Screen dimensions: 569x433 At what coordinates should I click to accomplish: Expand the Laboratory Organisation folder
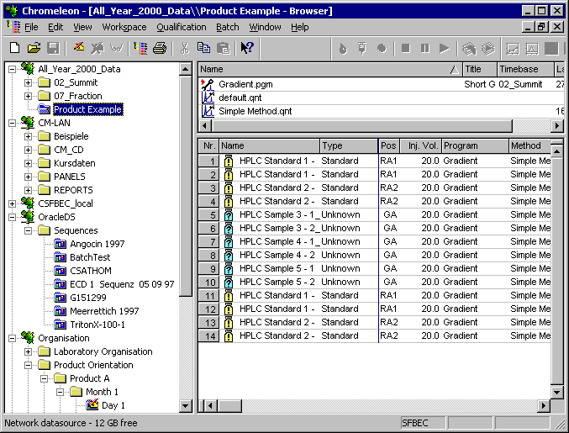coord(28,351)
